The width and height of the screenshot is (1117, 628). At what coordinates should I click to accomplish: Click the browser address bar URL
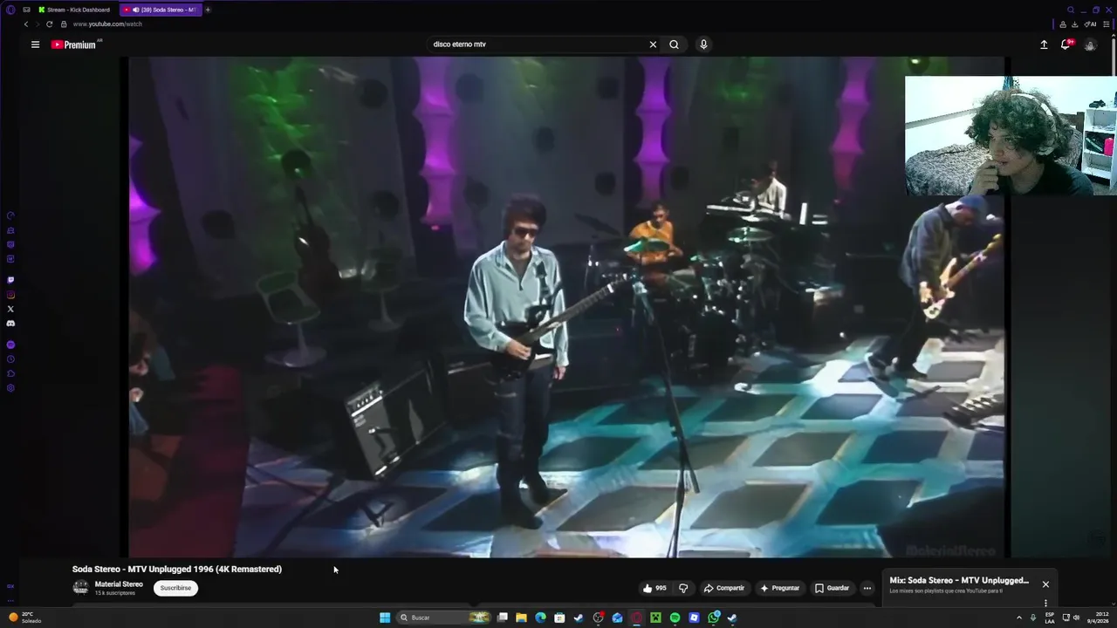(x=107, y=24)
